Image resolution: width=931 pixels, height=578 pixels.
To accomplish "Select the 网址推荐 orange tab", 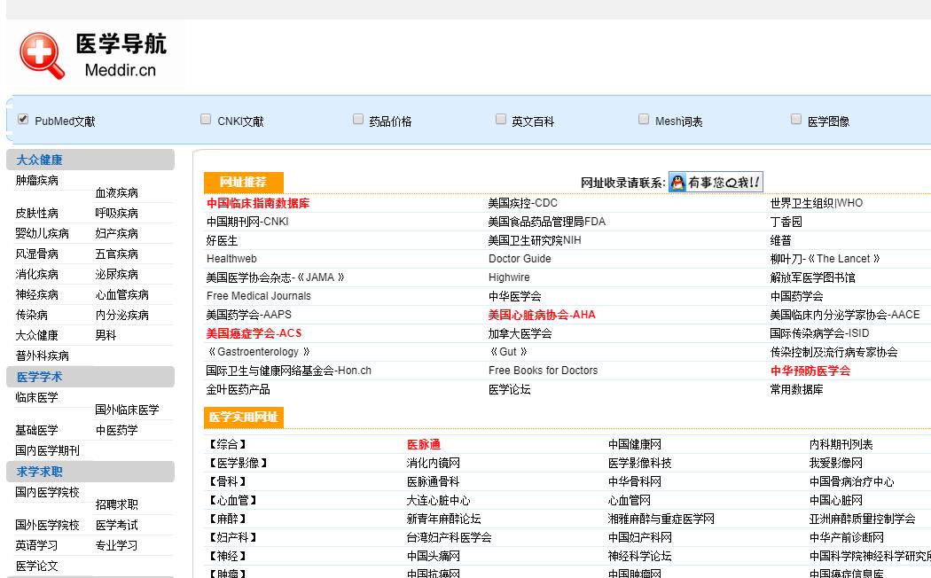I will point(244,183).
